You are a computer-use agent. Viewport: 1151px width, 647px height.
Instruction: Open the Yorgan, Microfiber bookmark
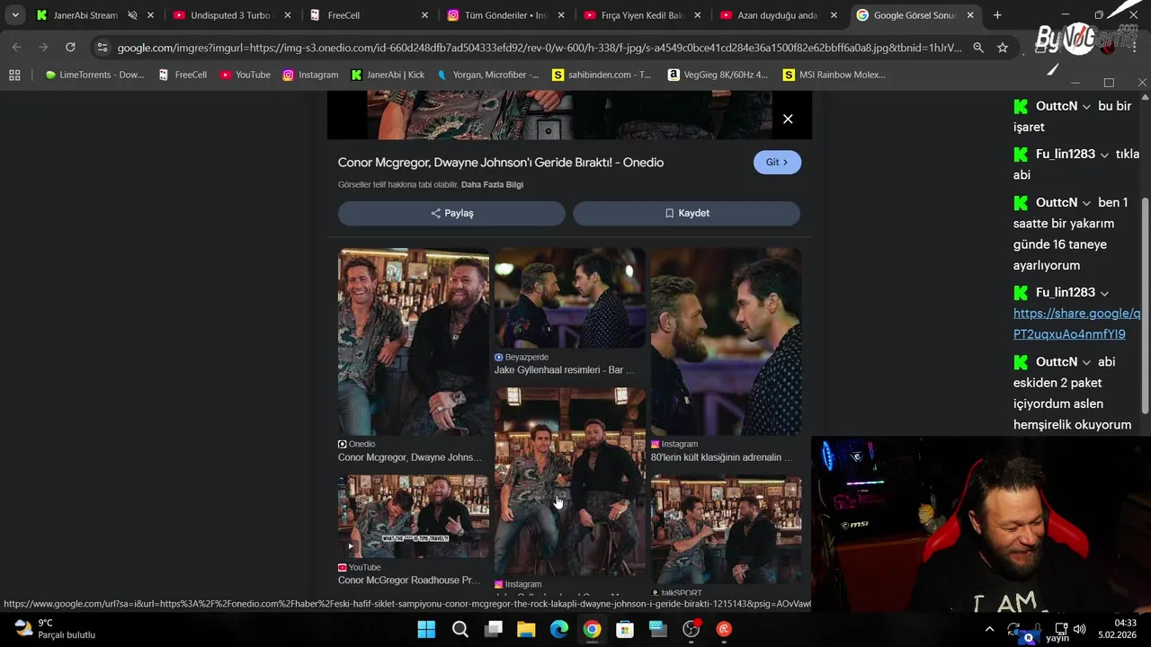487,75
